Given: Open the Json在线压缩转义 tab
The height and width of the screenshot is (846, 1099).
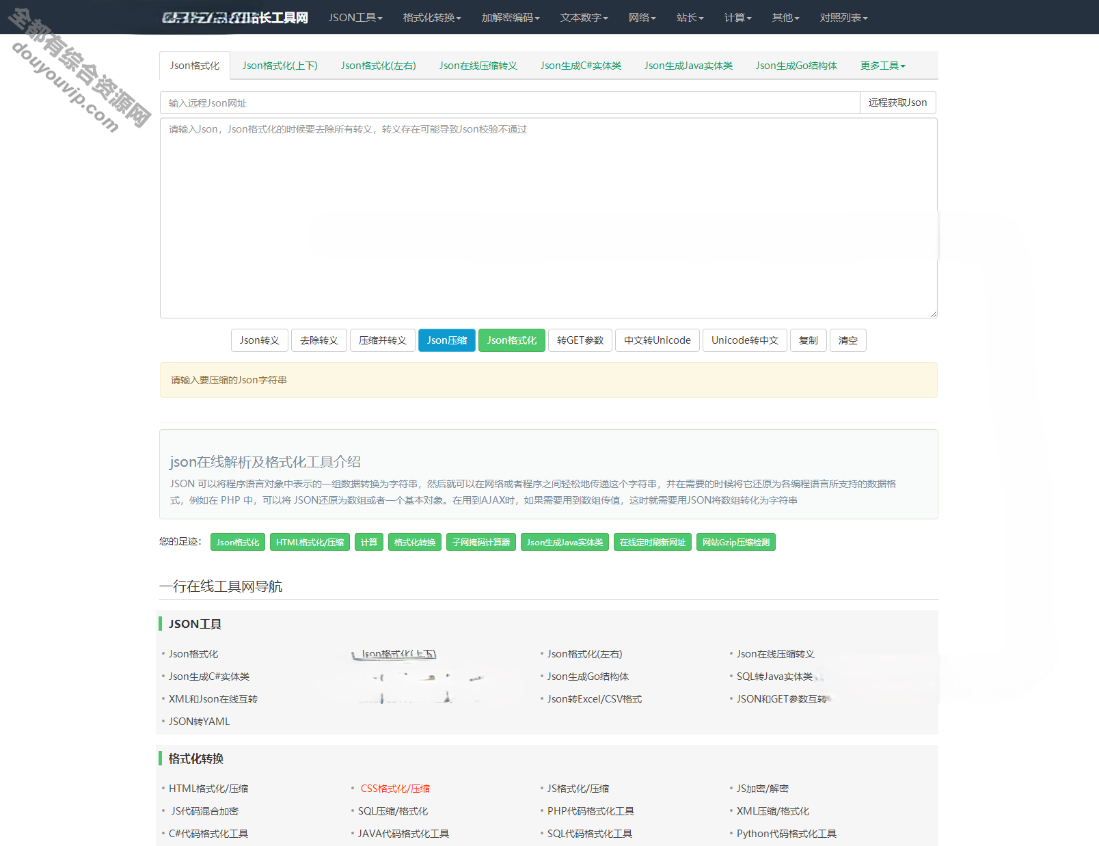Looking at the screenshot, I should tap(478, 66).
